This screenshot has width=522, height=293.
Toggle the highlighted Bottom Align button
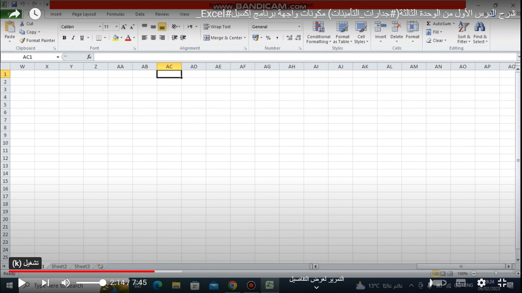coord(162,27)
